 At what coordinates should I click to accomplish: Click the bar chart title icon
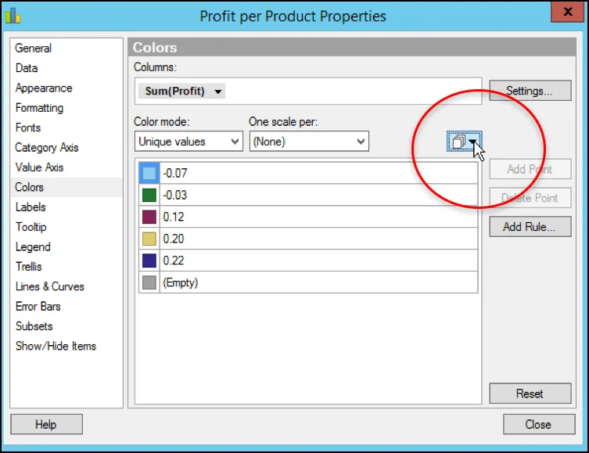[13, 16]
